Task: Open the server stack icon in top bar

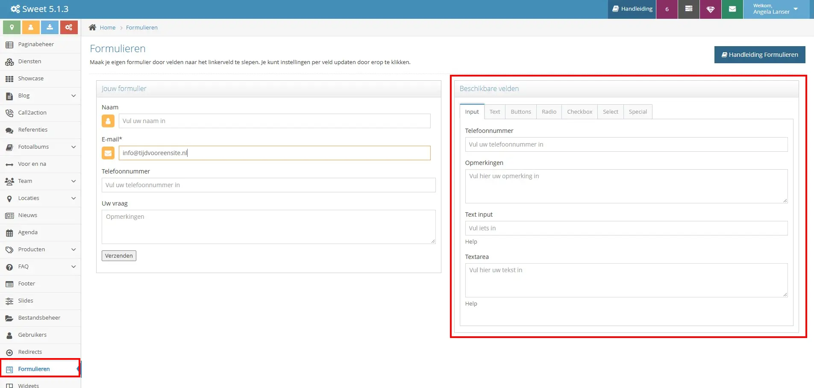Action: [689, 9]
